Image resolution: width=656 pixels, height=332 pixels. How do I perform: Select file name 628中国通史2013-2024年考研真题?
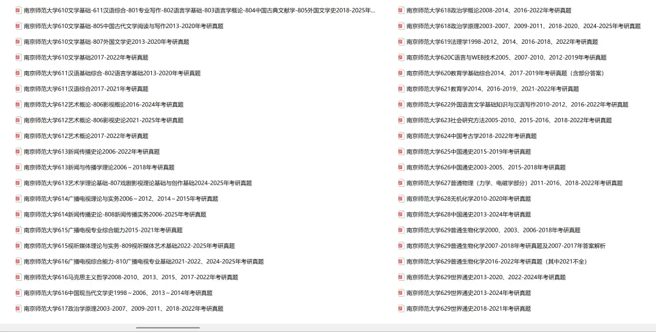click(x=468, y=215)
